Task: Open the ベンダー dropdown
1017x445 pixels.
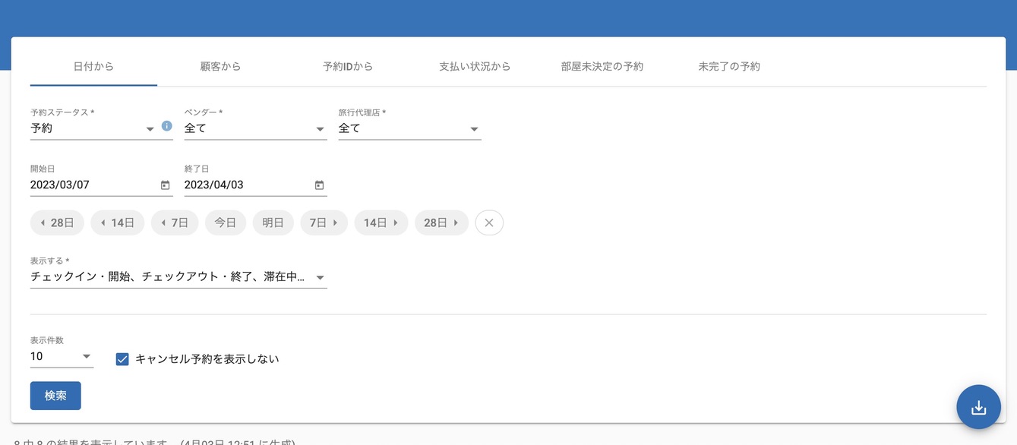Action: pyautogui.click(x=255, y=129)
